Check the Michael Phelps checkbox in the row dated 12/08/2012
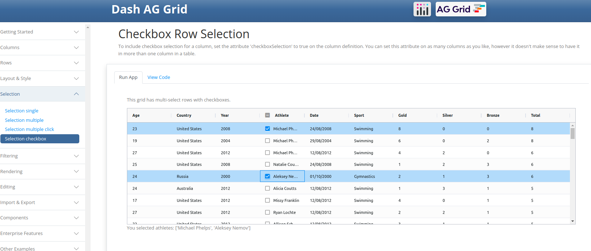This screenshot has height=251, width=591. click(267, 153)
